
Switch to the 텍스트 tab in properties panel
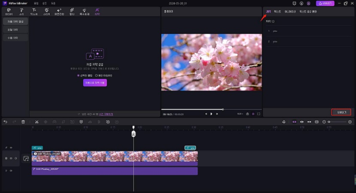click(x=278, y=12)
